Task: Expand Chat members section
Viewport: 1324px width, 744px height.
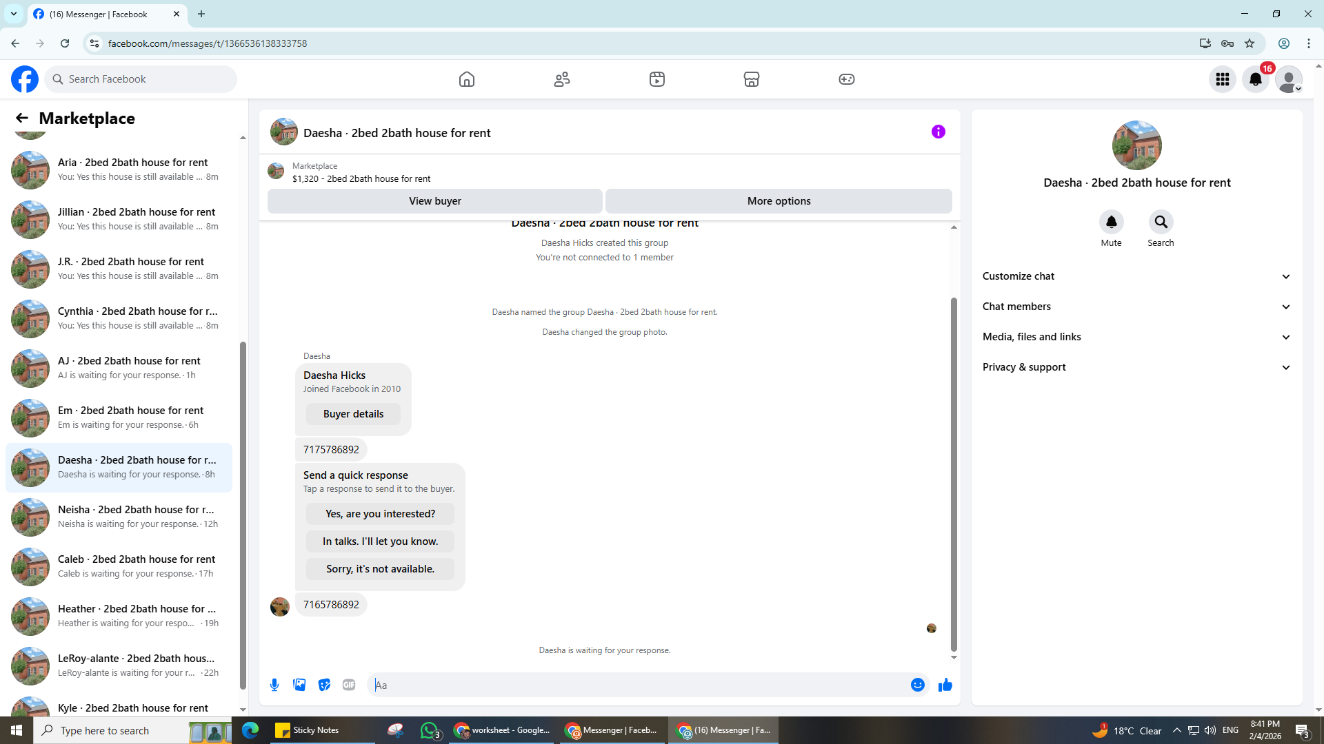Action: coord(1136,307)
